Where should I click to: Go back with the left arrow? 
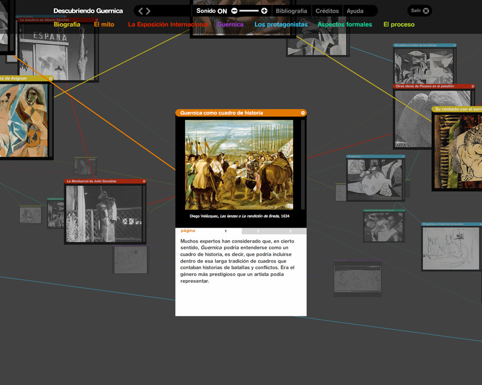click(141, 11)
